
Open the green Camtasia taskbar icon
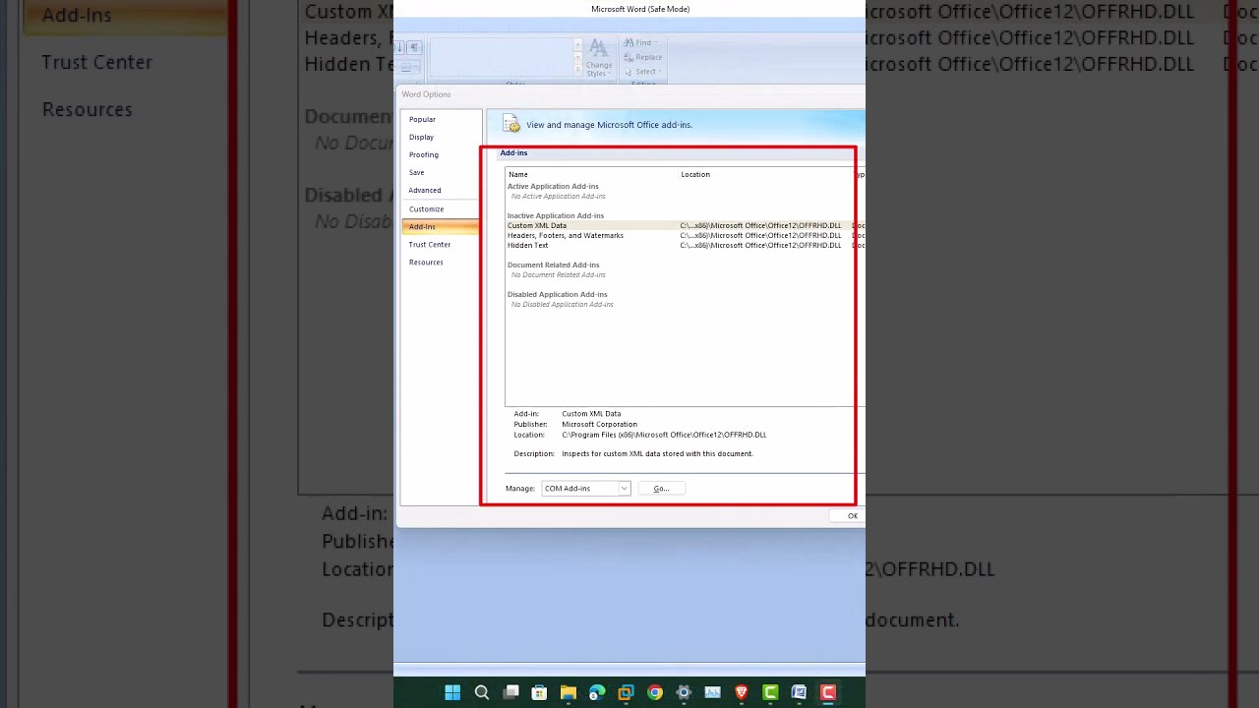pos(770,692)
